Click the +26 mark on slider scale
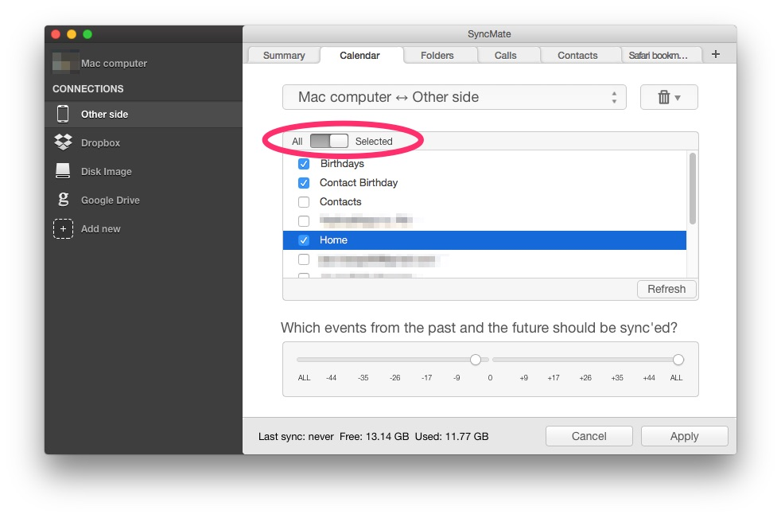Viewport: 781px width, 518px height. pos(585,378)
